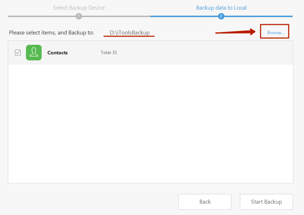Click the red underline beneath backup path

129,37
